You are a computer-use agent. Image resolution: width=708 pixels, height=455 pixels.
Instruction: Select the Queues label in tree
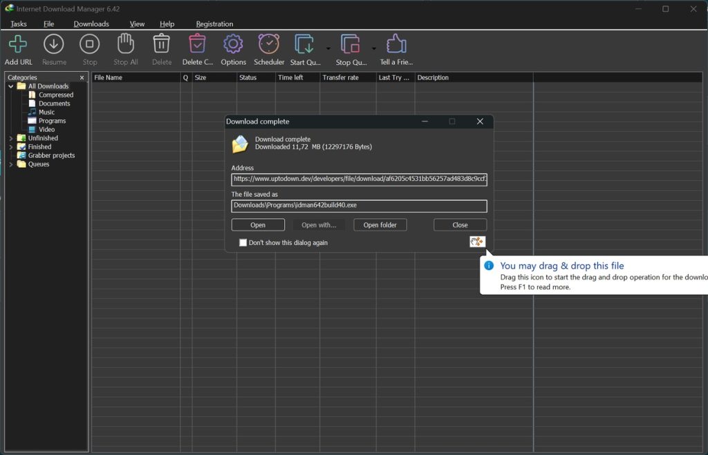(39, 164)
